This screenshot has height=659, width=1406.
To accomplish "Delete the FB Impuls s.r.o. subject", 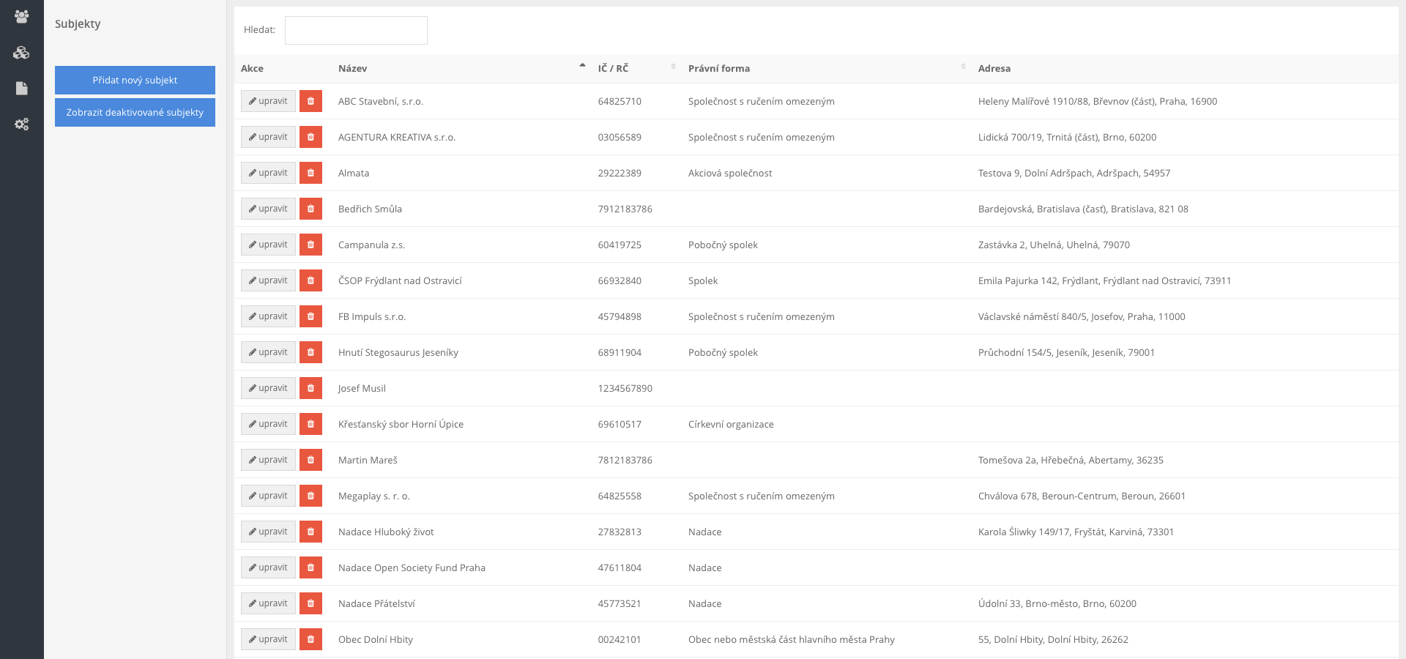I will (310, 316).
